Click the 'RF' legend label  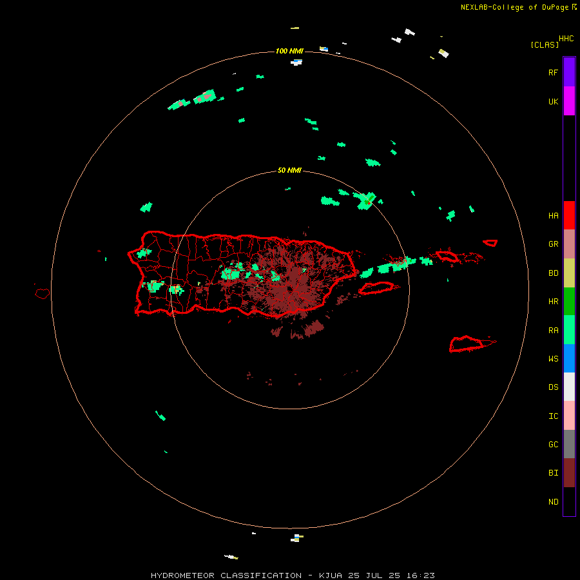[x=553, y=72]
